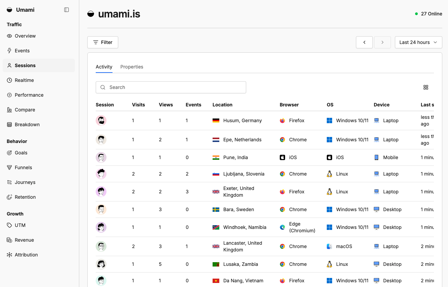
Task: Open the avatar of the Husum, Germany session
Action: point(101,121)
